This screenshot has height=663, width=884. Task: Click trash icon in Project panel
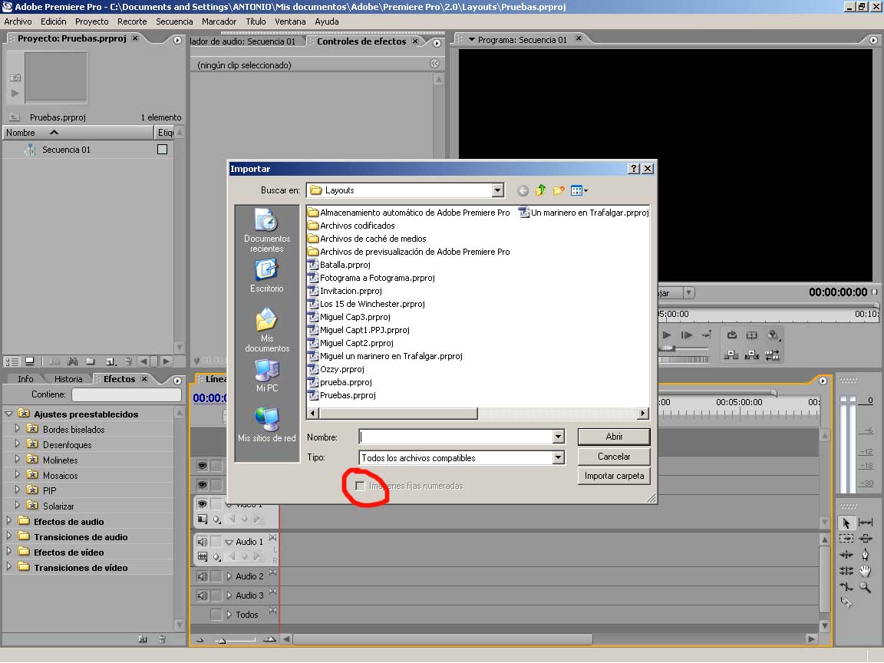point(129,361)
